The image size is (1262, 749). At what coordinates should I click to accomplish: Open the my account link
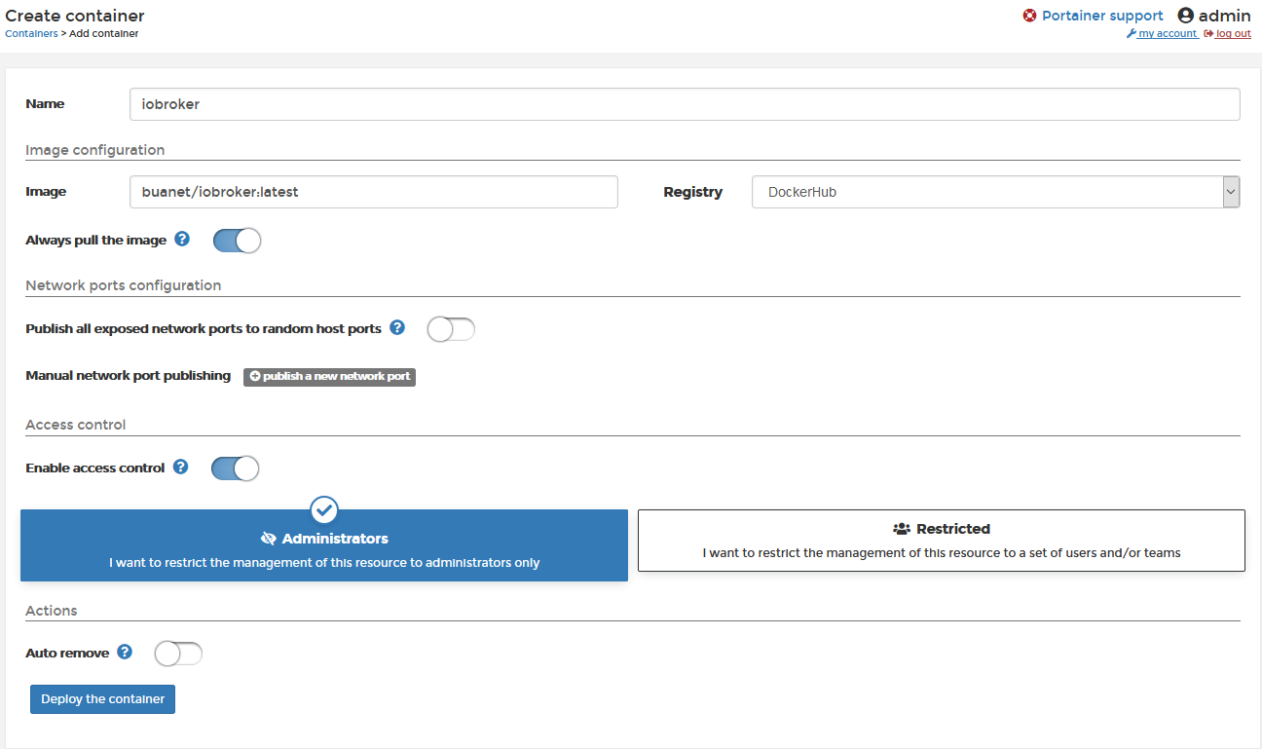click(x=1167, y=33)
